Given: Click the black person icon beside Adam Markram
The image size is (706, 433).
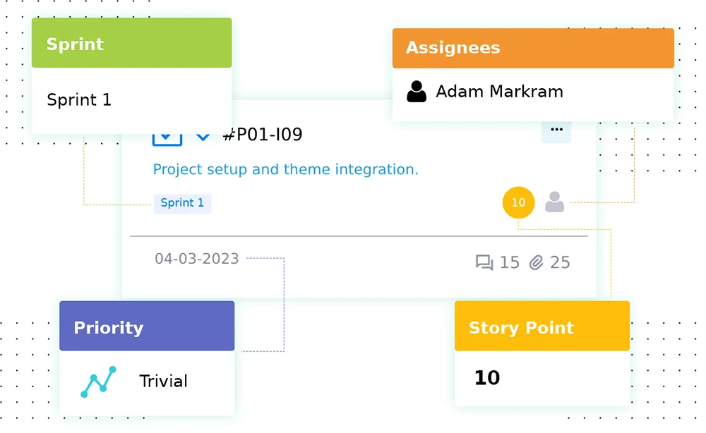Looking at the screenshot, I should click(x=417, y=92).
